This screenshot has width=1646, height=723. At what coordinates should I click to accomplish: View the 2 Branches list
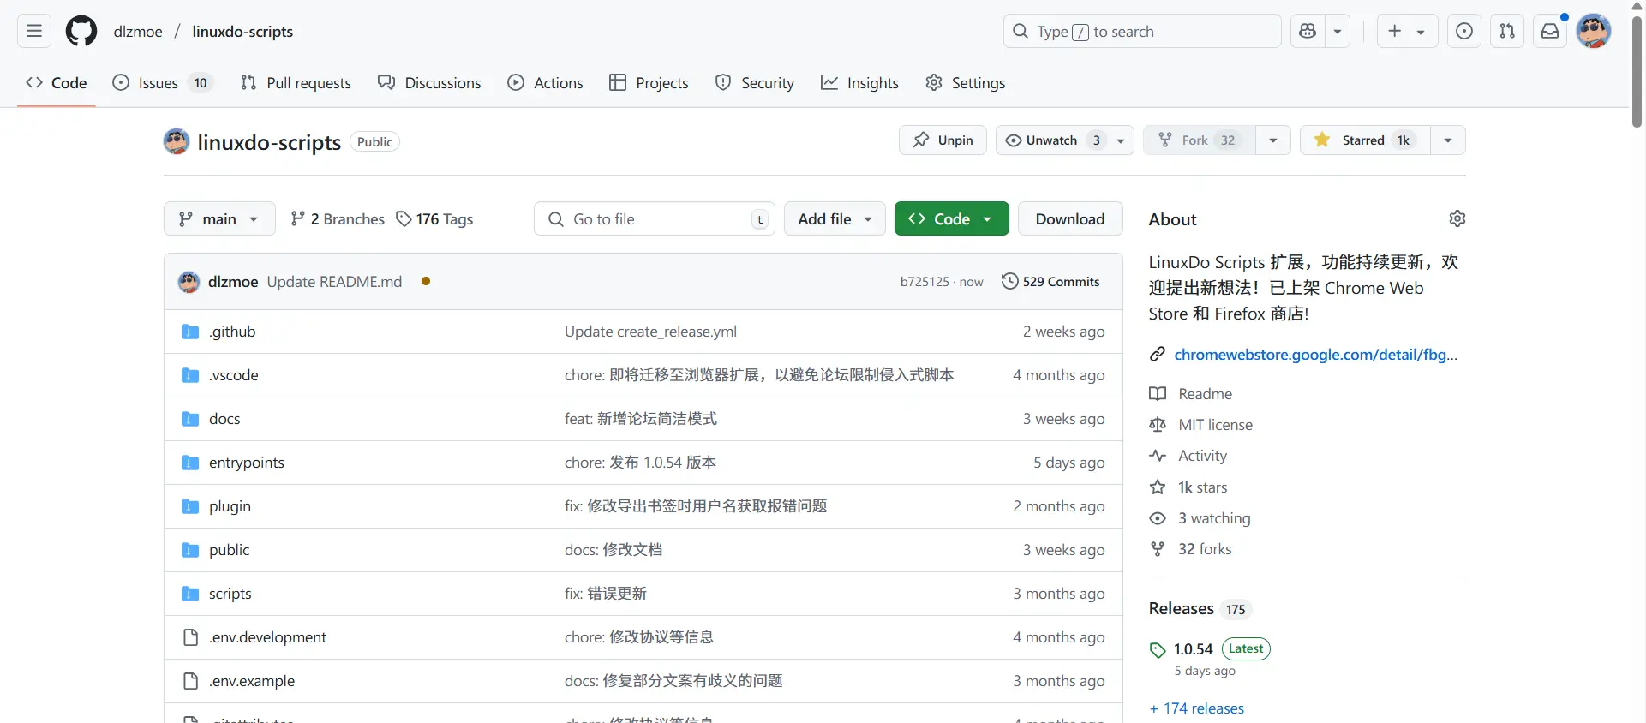(338, 219)
